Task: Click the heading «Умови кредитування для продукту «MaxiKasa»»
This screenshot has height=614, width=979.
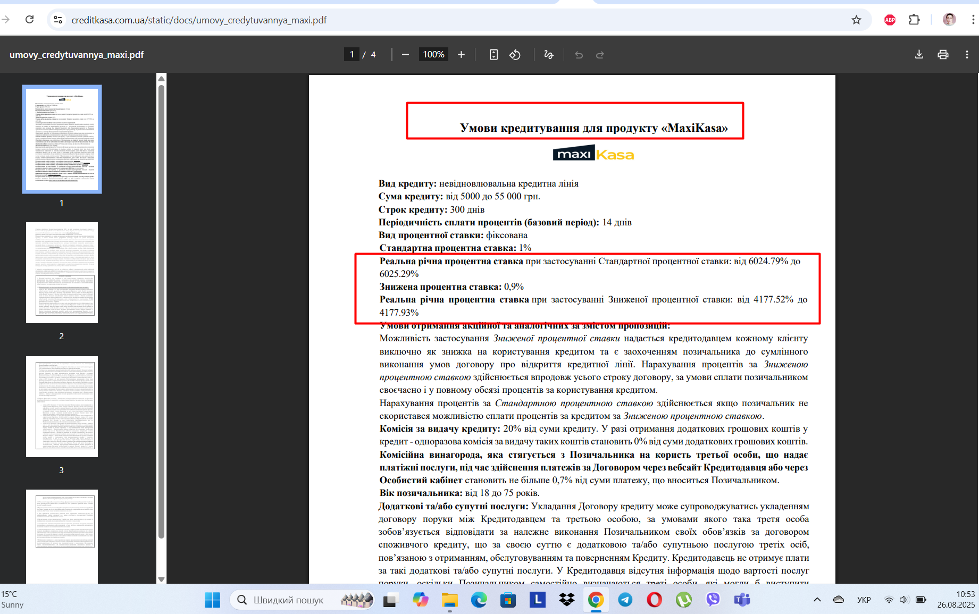Action: [593, 128]
